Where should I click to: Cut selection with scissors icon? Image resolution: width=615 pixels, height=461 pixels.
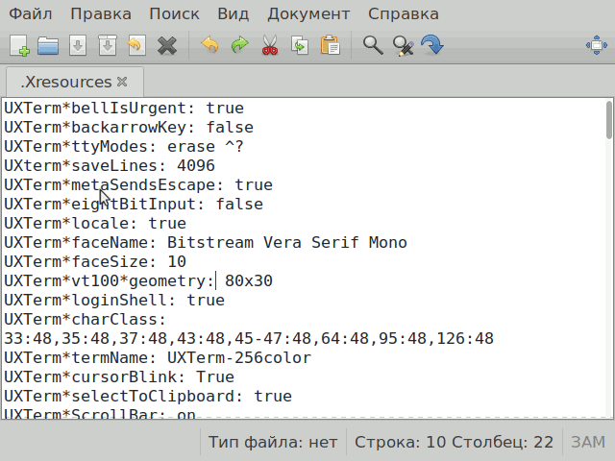click(270, 45)
